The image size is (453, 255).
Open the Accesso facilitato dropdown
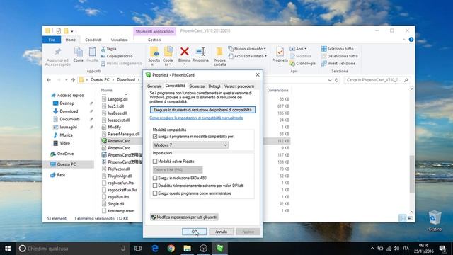coord(248,56)
